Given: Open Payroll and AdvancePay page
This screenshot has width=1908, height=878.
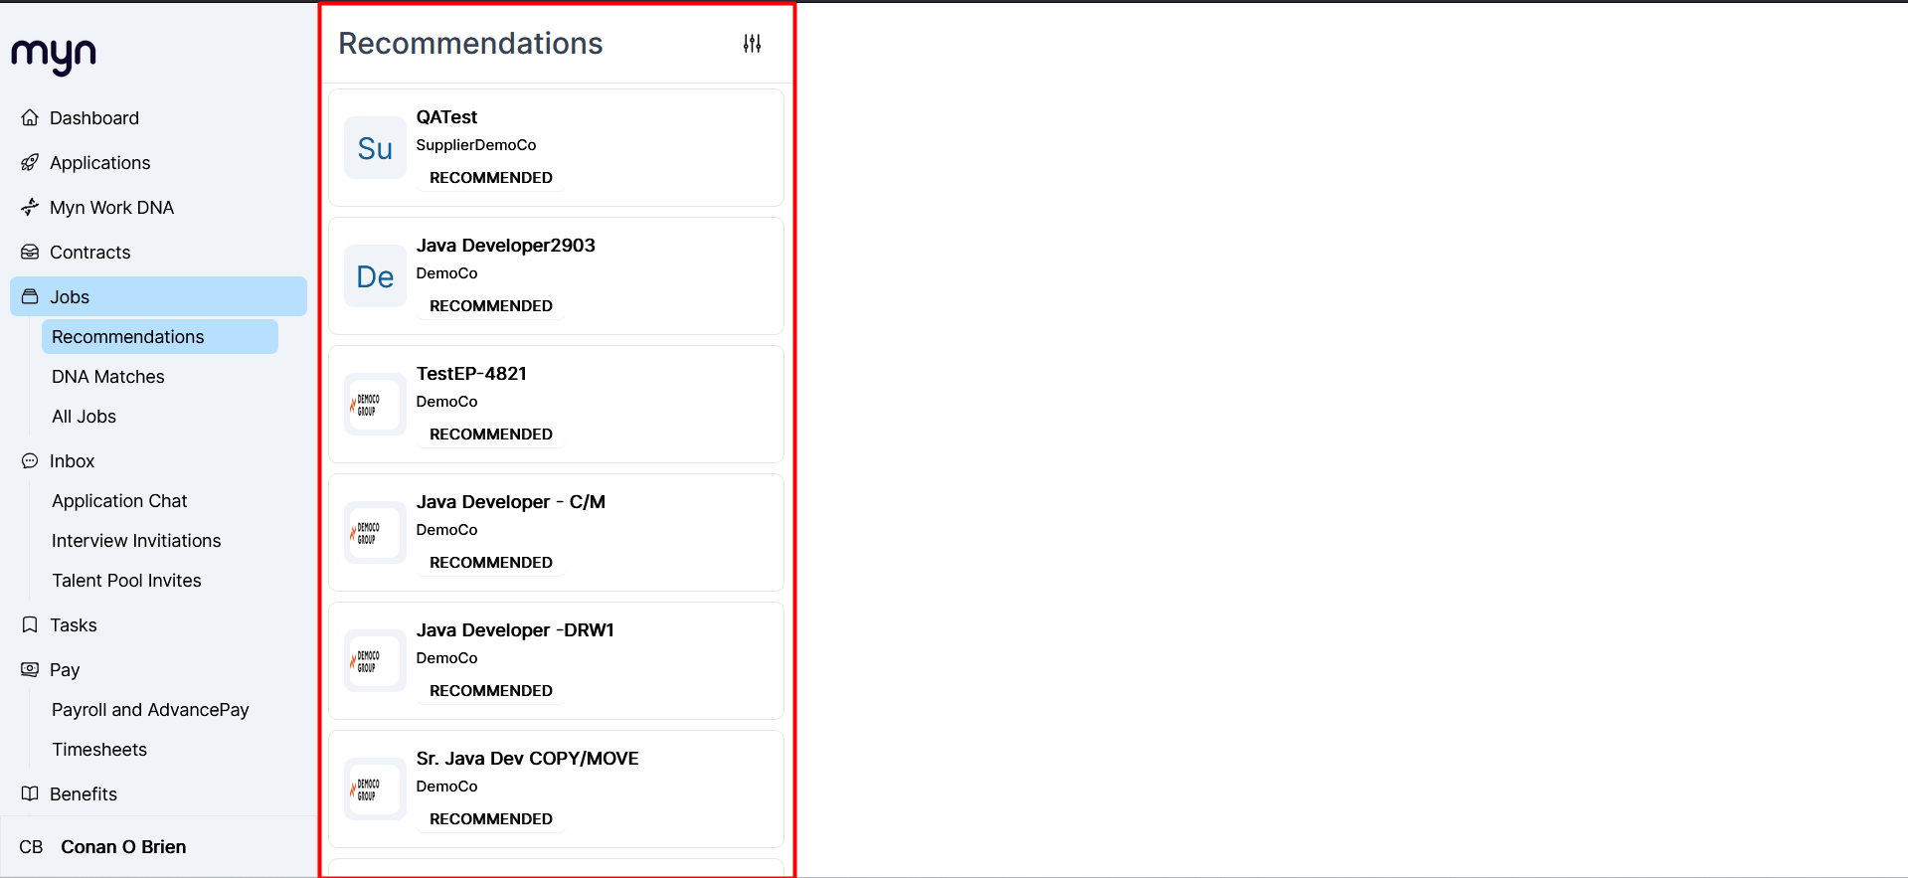Looking at the screenshot, I should pos(150,710).
